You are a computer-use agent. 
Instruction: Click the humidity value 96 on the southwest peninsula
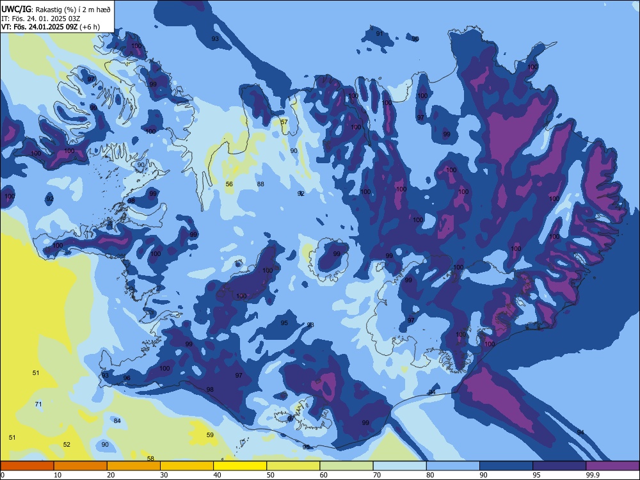coord(127,378)
